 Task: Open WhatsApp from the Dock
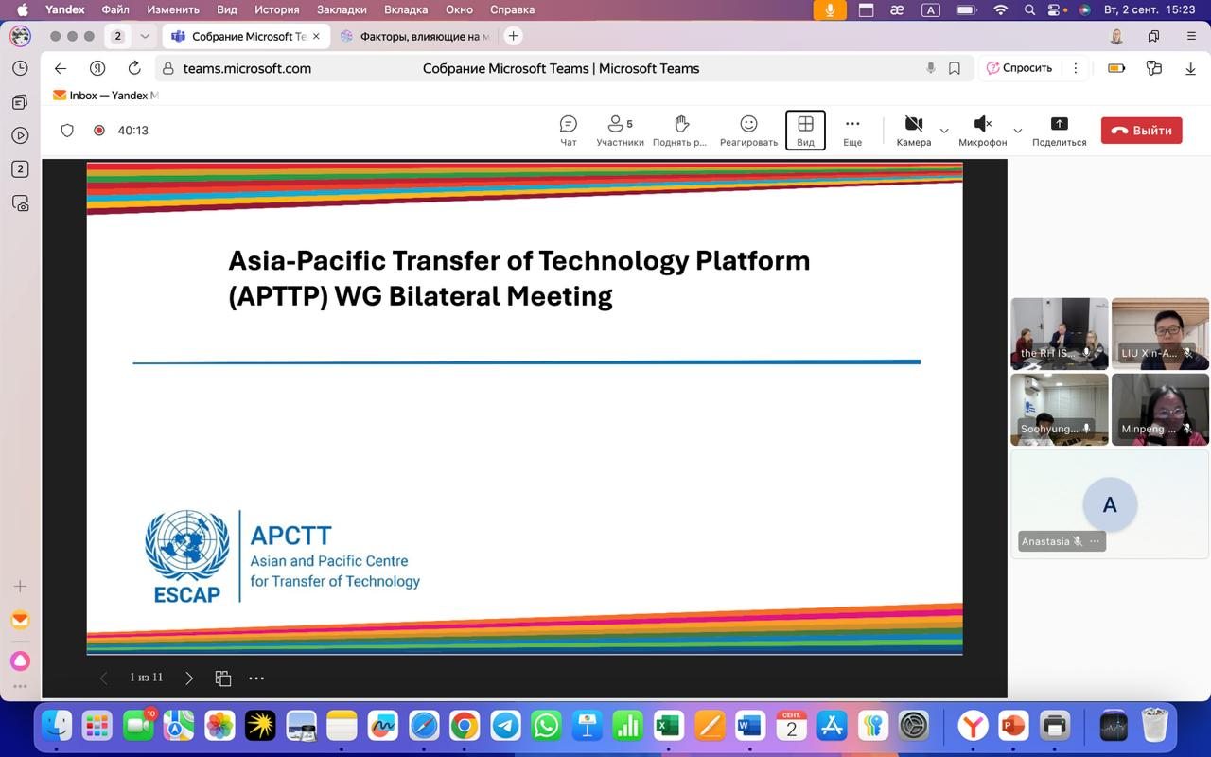tap(546, 726)
